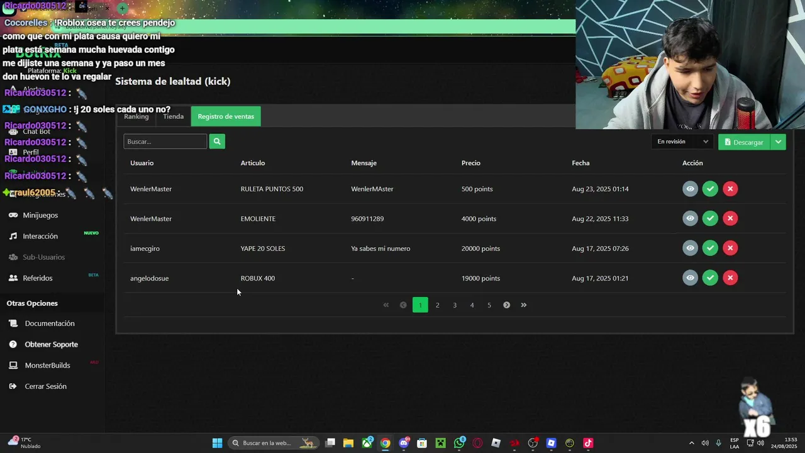Open the En revisión status filter dropdown

(x=682, y=142)
